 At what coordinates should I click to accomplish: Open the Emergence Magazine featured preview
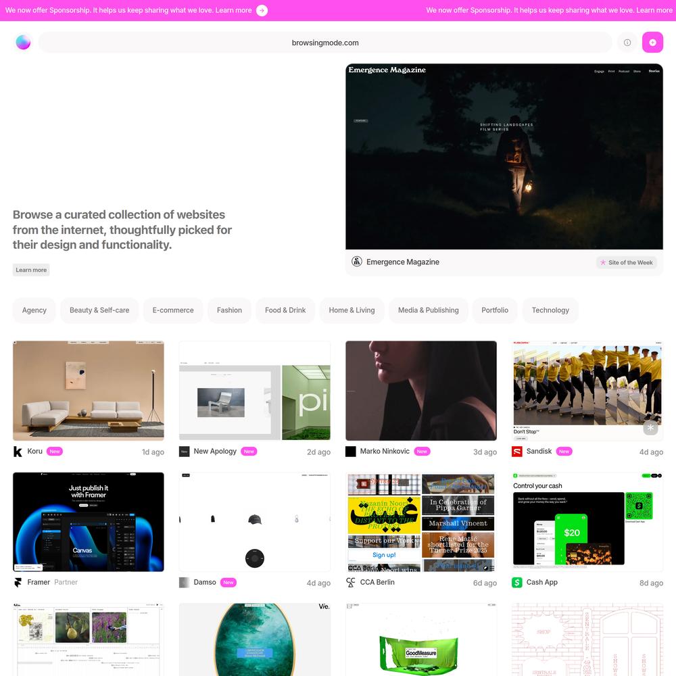504,157
